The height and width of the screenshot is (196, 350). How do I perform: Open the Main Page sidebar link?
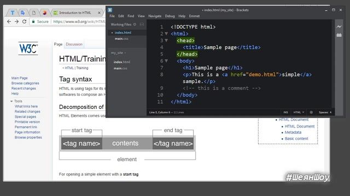pyautogui.click(x=20, y=78)
